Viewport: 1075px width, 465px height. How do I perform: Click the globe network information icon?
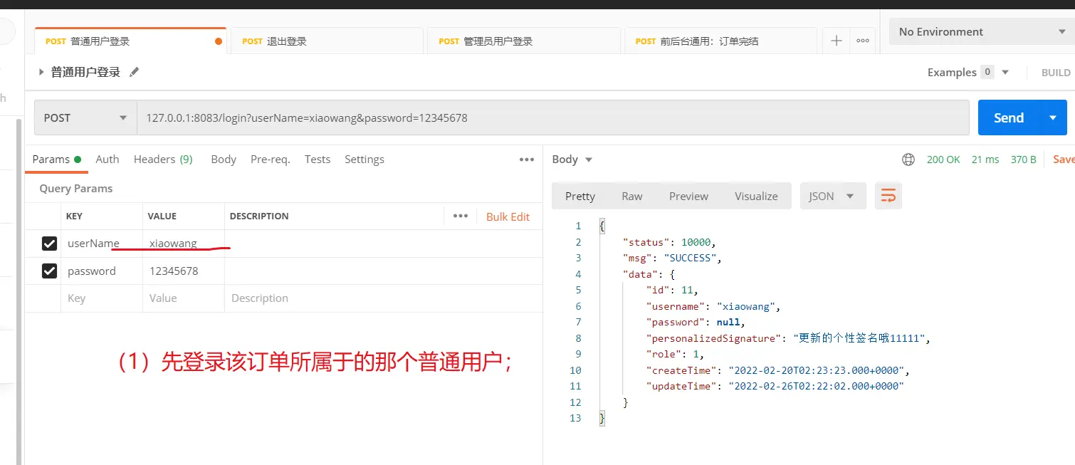pyautogui.click(x=908, y=160)
